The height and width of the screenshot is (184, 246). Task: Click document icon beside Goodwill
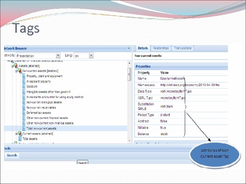tap(24, 87)
